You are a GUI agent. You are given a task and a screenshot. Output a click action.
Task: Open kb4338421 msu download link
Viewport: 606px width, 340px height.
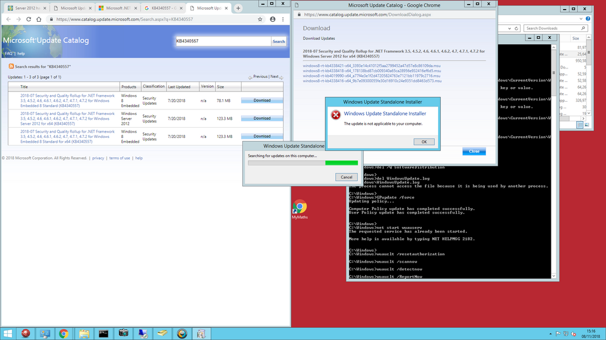pos(371,65)
